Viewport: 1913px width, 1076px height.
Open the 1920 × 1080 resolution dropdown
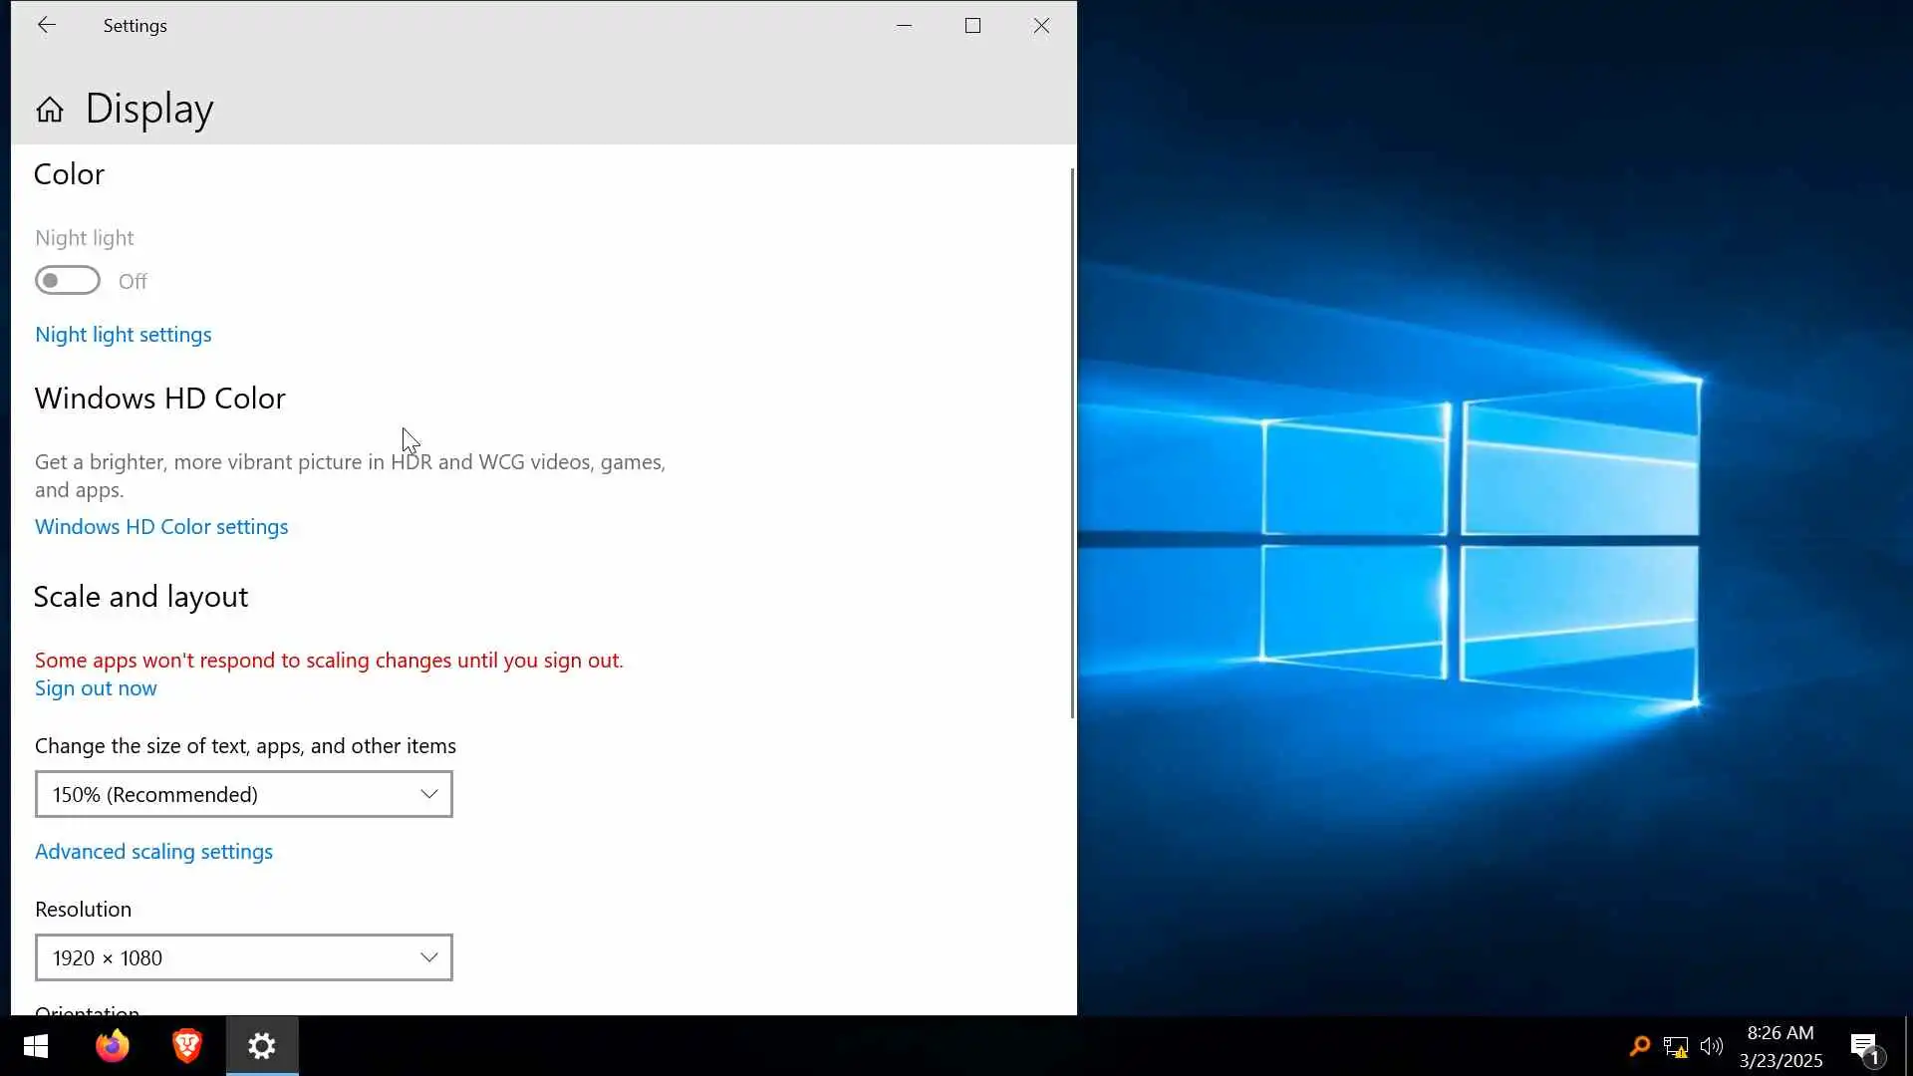tap(244, 957)
